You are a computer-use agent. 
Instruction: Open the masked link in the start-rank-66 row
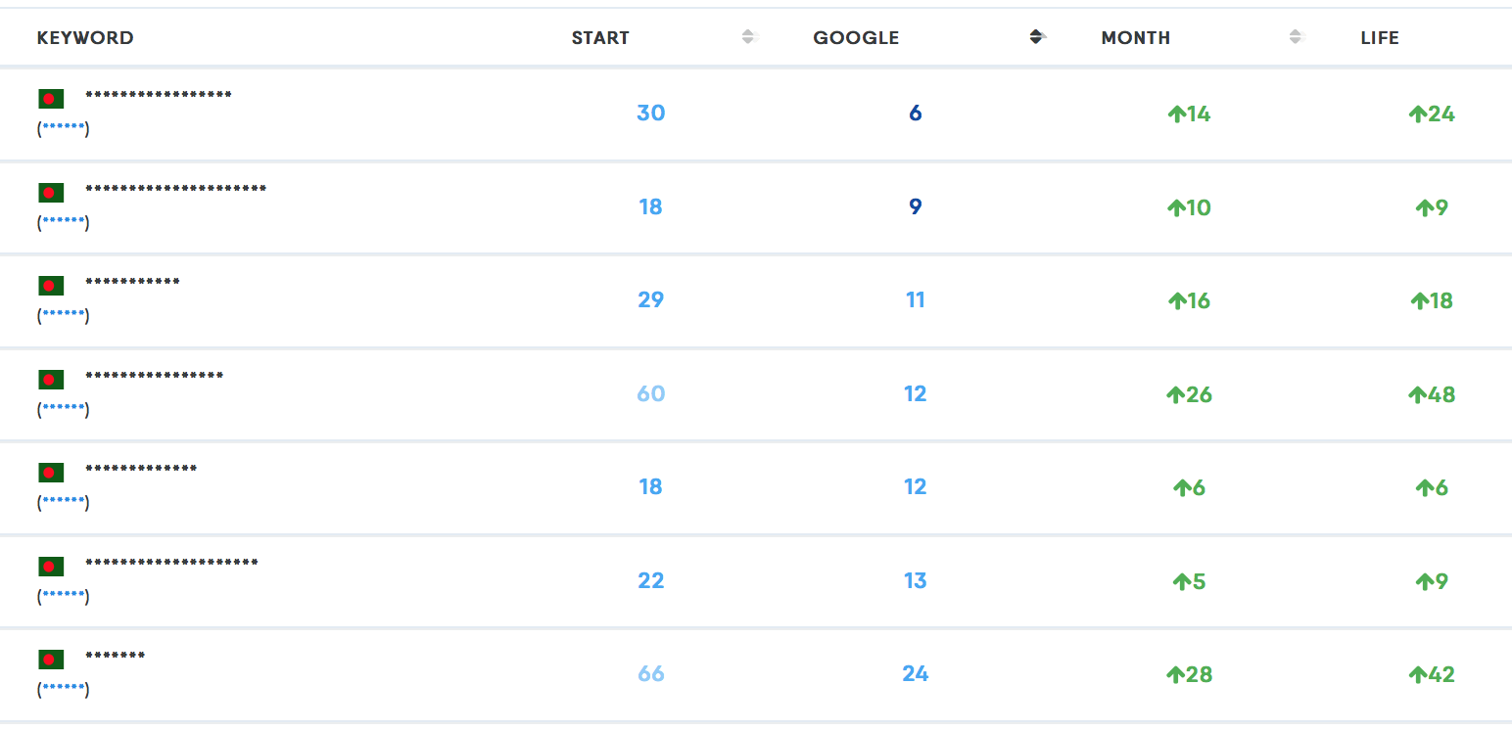[64, 690]
